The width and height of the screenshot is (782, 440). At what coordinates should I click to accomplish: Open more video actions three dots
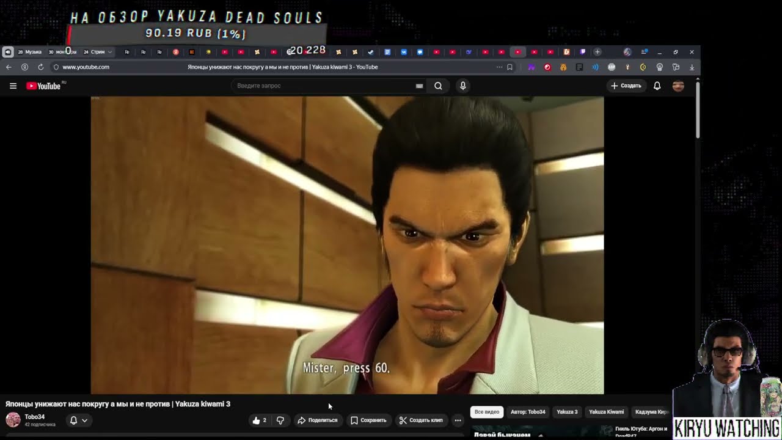[458, 420]
